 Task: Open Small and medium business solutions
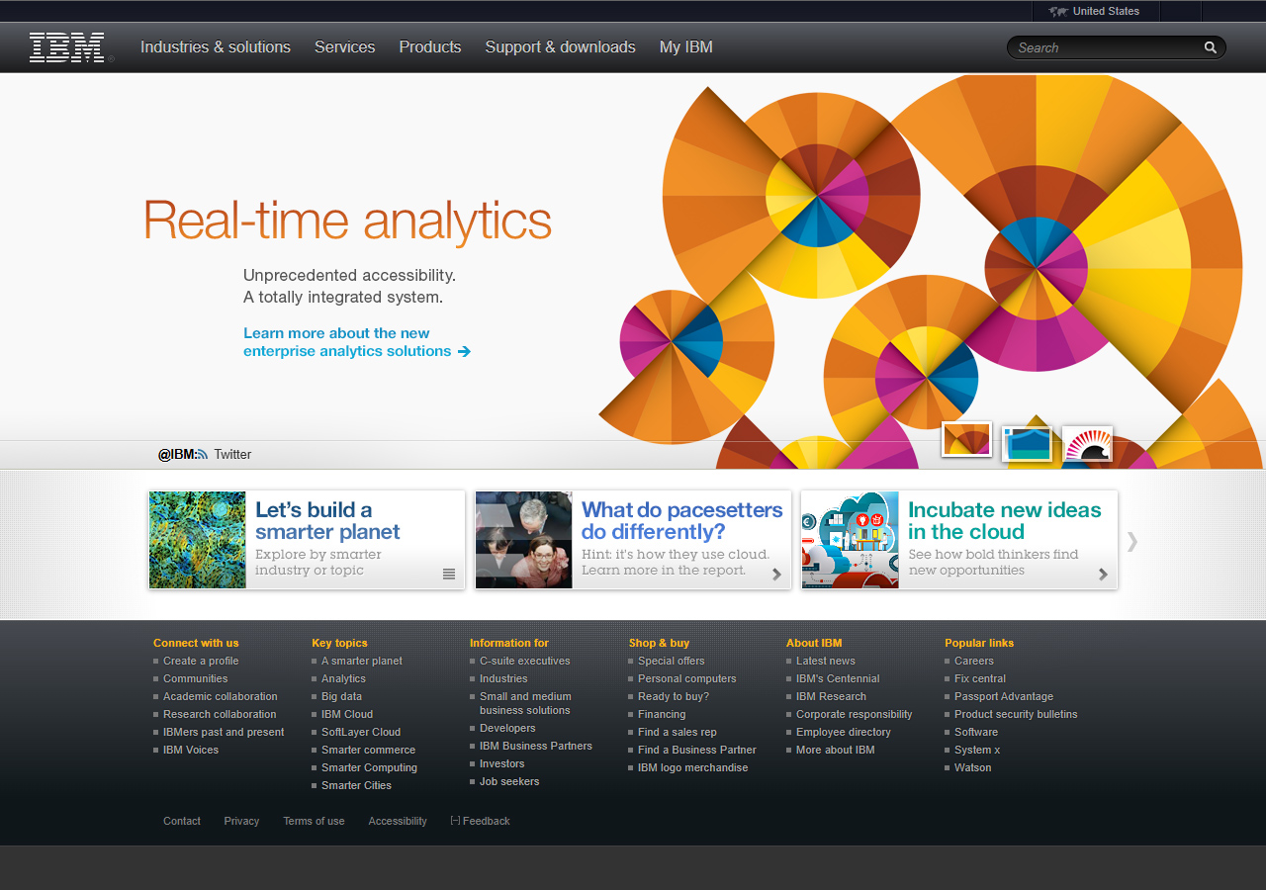tap(525, 703)
